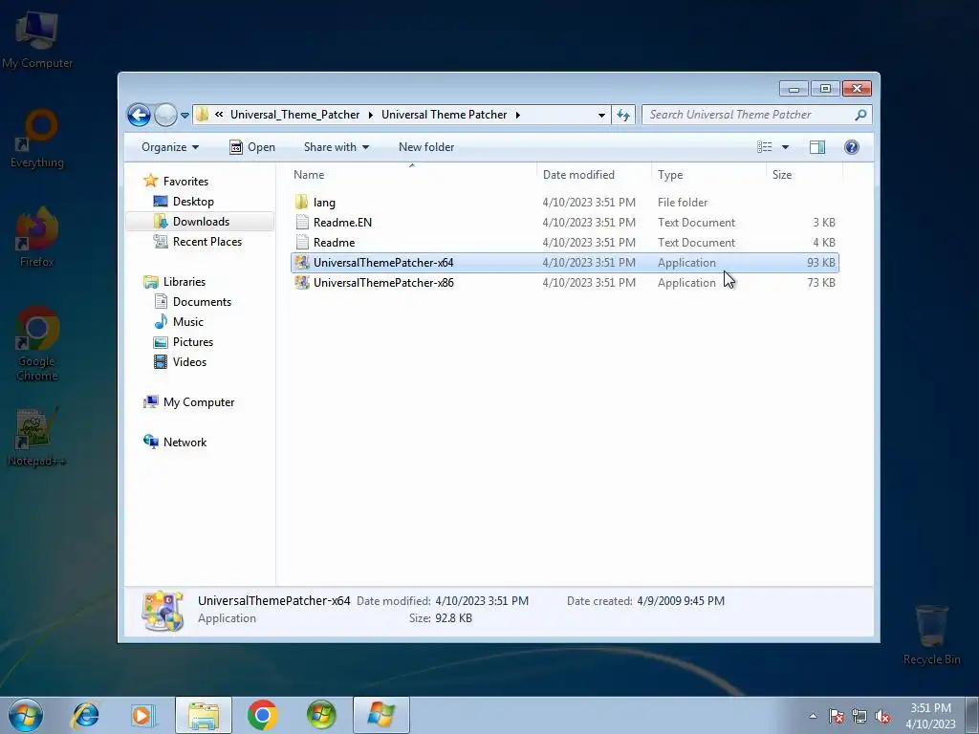Click the Windows flag taskbar button

click(381, 715)
